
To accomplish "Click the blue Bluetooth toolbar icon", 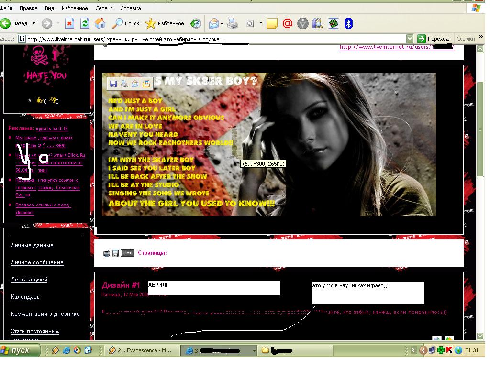I will 348,23.
